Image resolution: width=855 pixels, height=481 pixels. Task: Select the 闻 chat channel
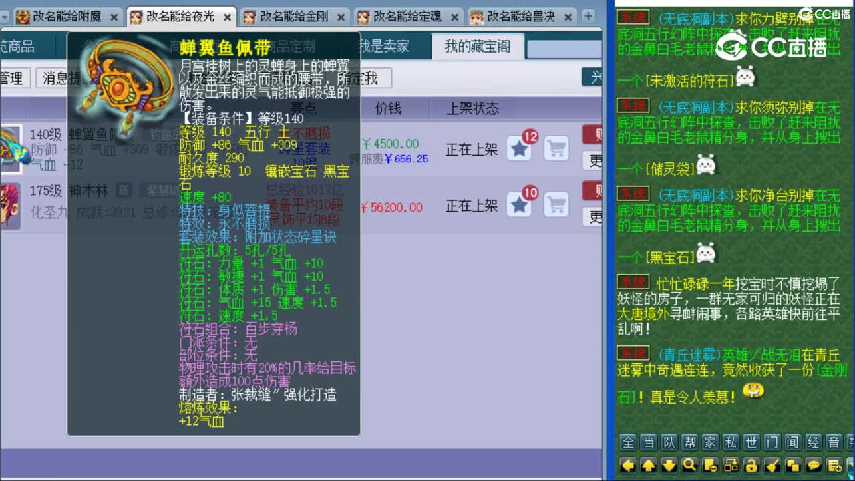click(792, 442)
